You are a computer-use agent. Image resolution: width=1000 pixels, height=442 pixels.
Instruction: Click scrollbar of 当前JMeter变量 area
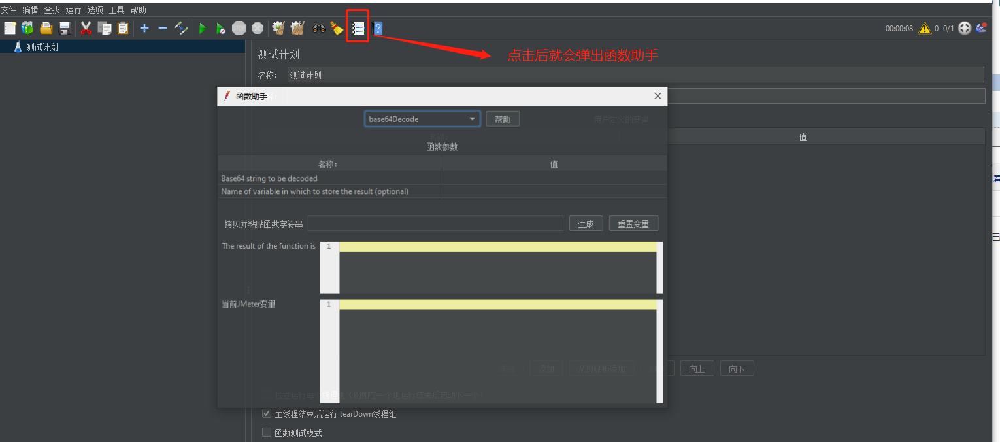659,351
